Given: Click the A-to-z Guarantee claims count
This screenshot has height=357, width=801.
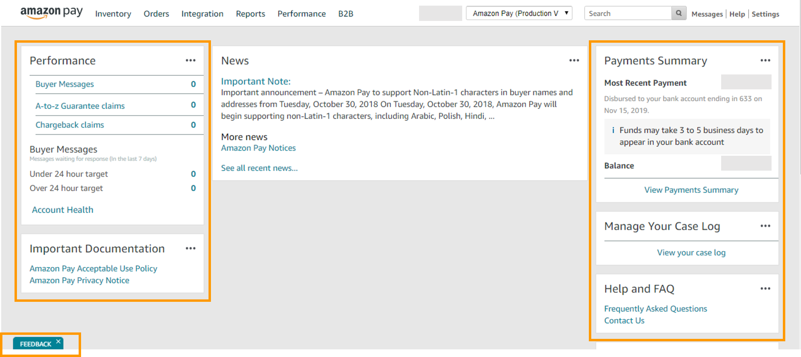Looking at the screenshot, I should pyautogui.click(x=193, y=105).
